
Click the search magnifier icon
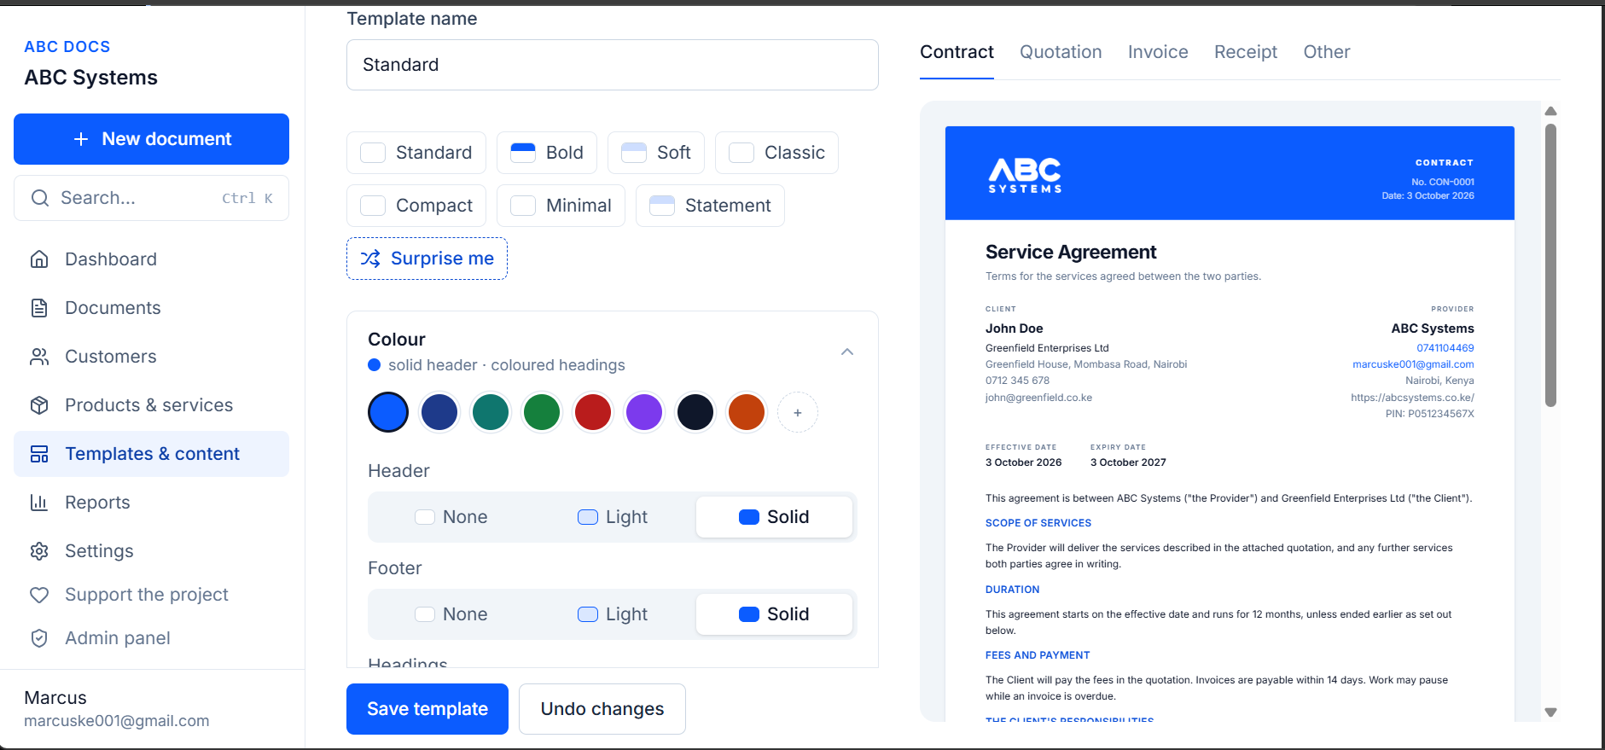click(x=40, y=198)
